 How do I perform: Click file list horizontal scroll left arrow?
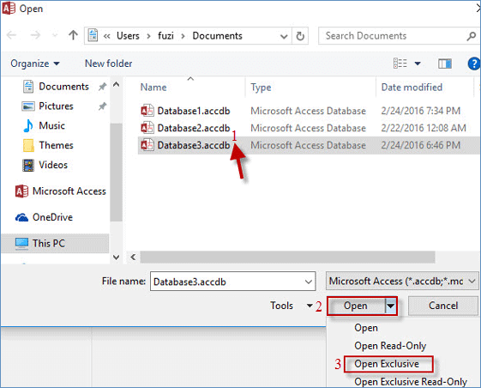click(x=133, y=258)
